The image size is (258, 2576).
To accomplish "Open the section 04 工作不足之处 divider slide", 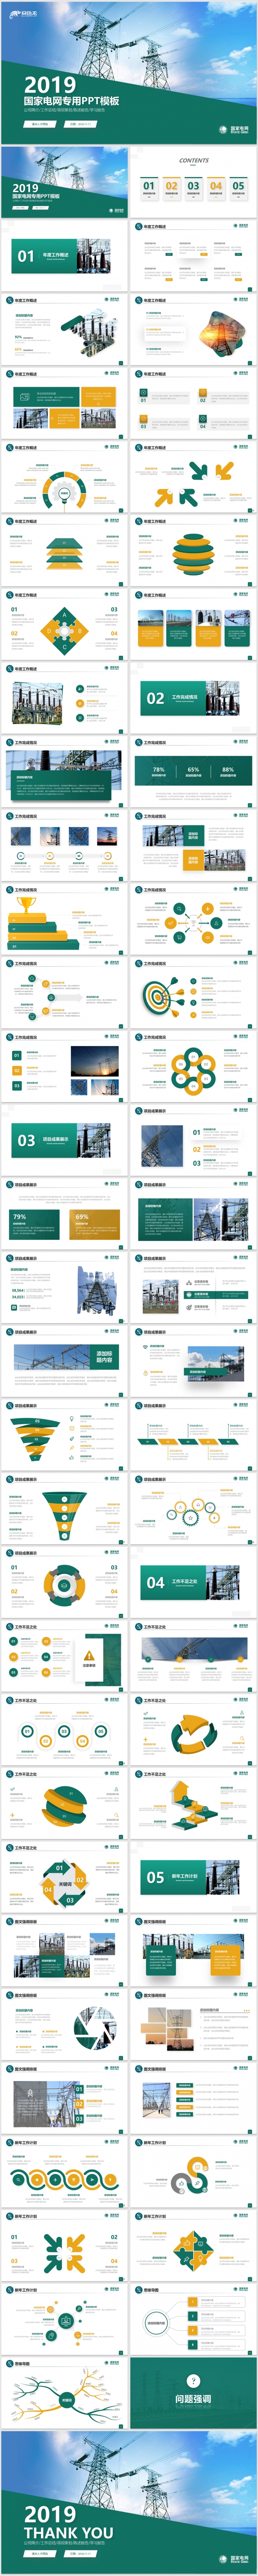I will pyautogui.click(x=193, y=1582).
